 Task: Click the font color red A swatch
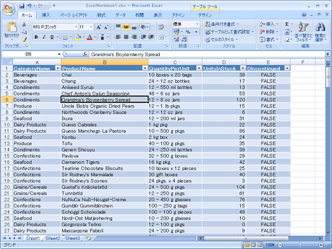point(90,37)
